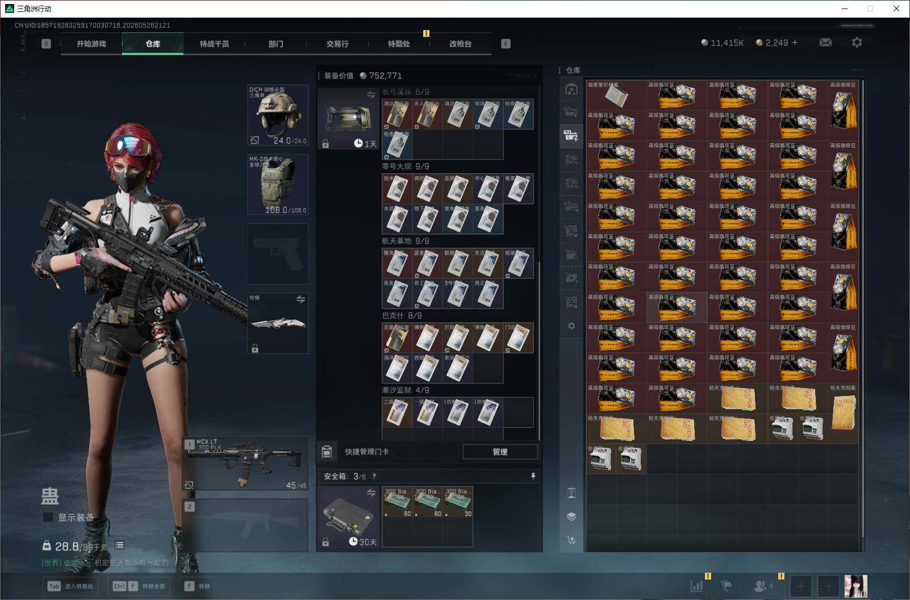Click the lock icon on the knife slot
The height and width of the screenshot is (600, 910).
255,348
